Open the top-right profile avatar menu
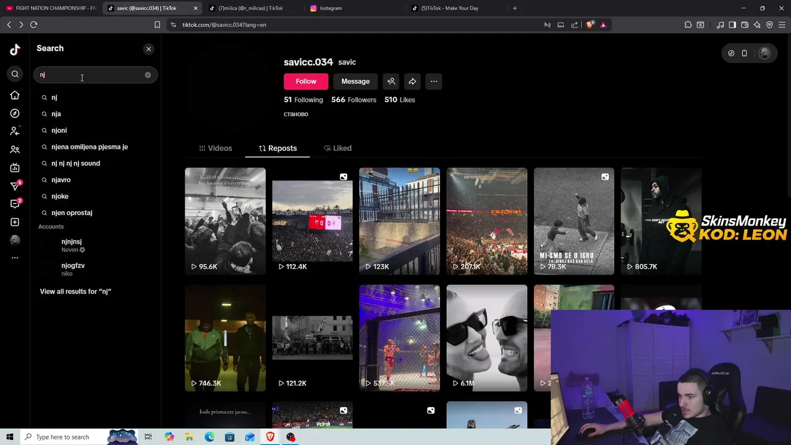 (x=764, y=53)
